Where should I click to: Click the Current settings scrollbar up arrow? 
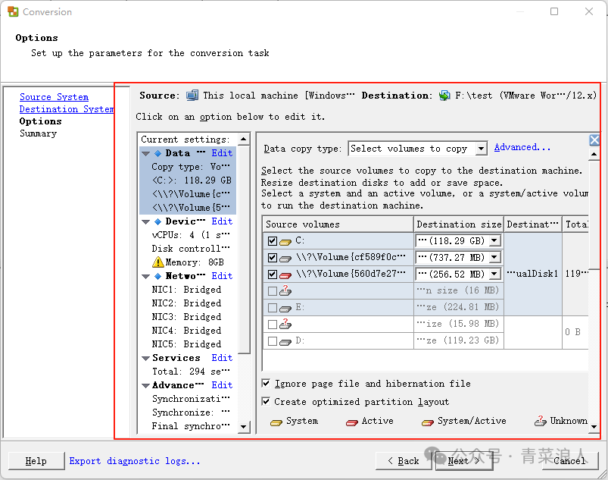243,139
